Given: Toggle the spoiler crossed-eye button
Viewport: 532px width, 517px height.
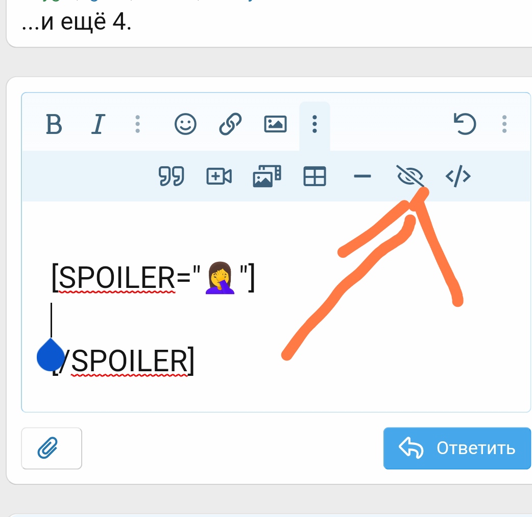Looking at the screenshot, I should pyautogui.click(x=410, y=177).
